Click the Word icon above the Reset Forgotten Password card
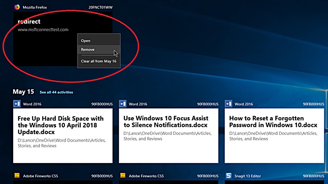The width and height of the screenshot is (328, 184). [x=228, y=104]
